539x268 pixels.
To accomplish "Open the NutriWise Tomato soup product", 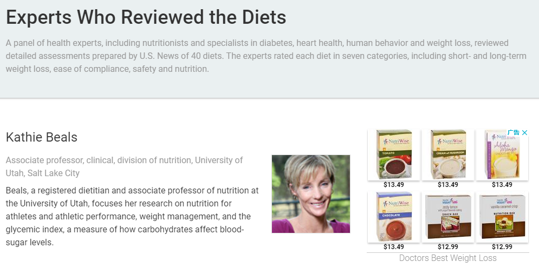I will click(394, 155).
